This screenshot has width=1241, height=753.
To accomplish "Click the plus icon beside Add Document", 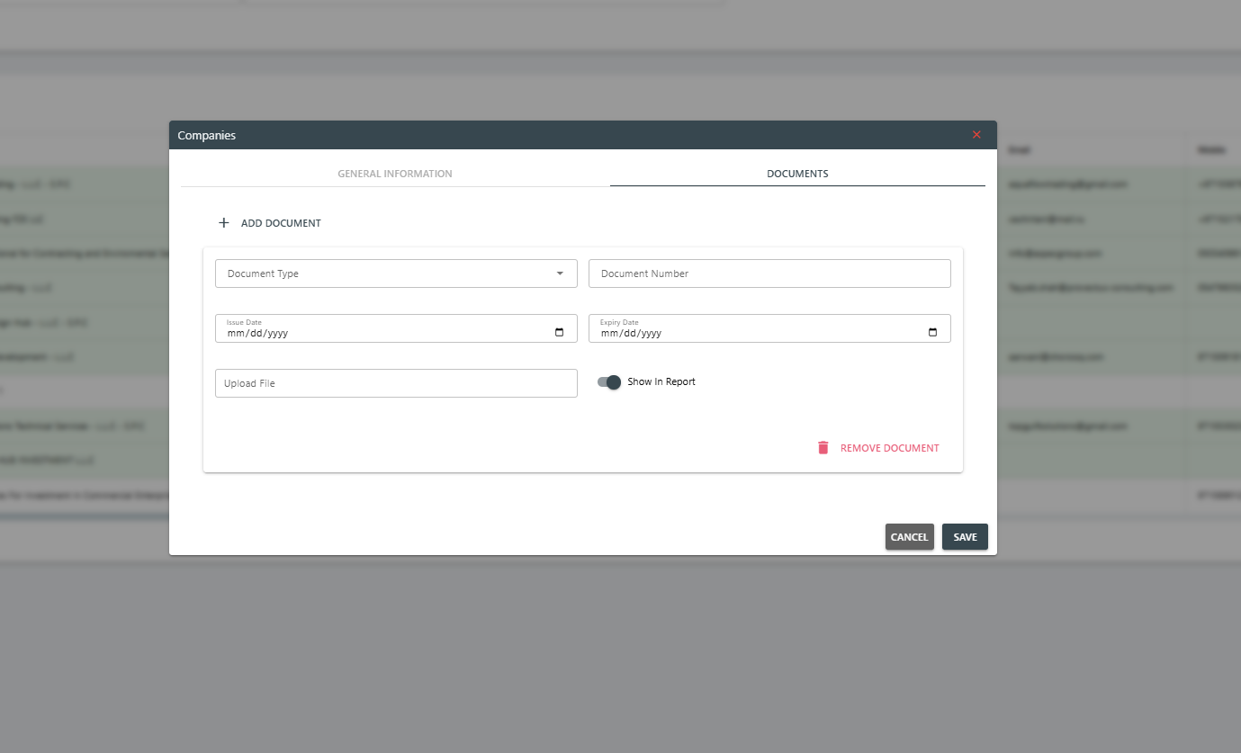I will coord(224,223).
